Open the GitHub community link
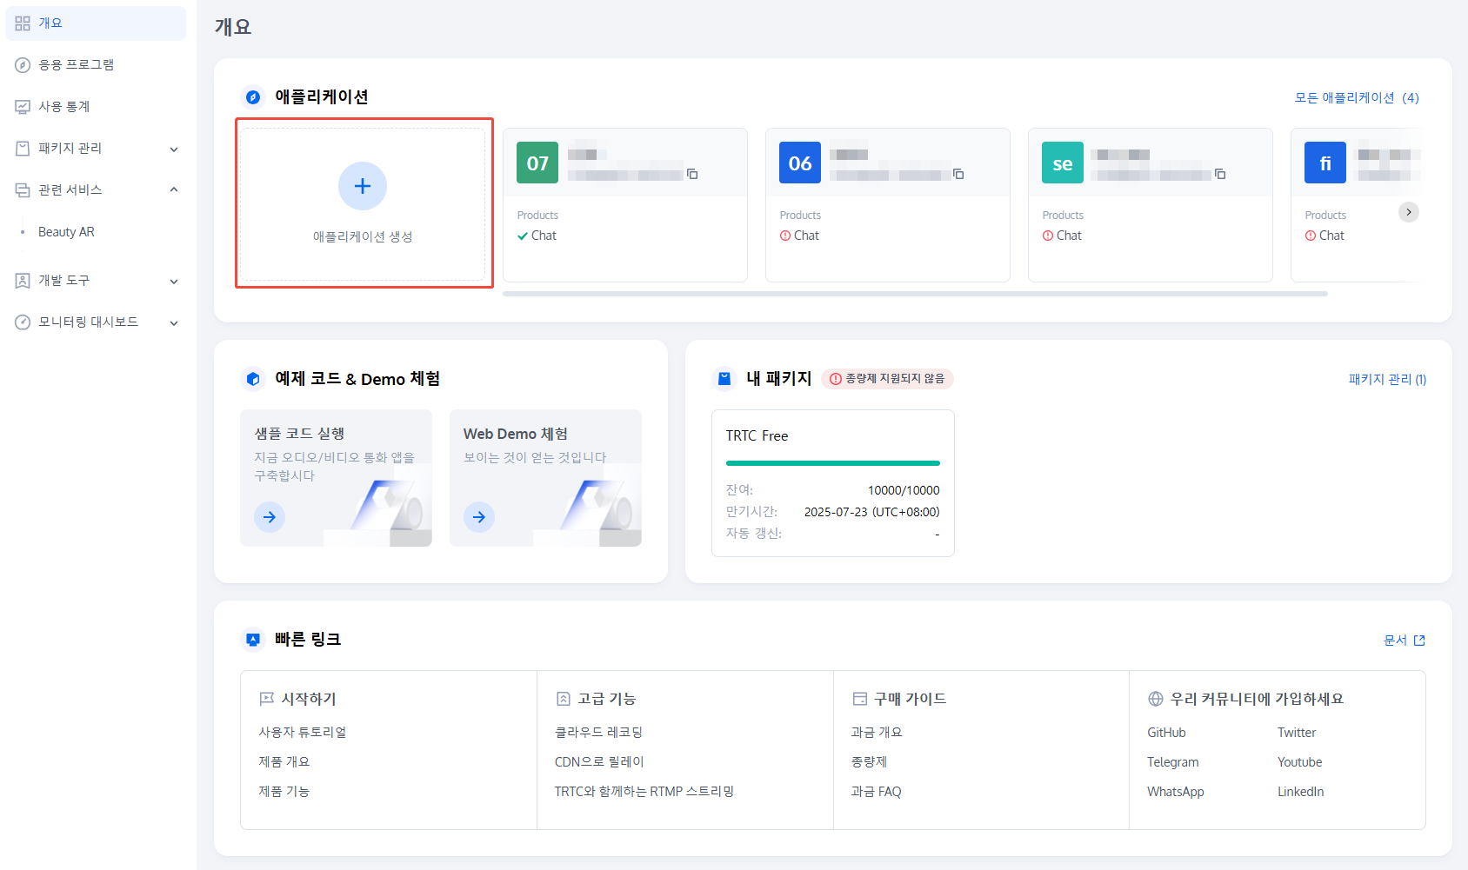Screen dimensions: 1468x870 [x=1166, y=733]
